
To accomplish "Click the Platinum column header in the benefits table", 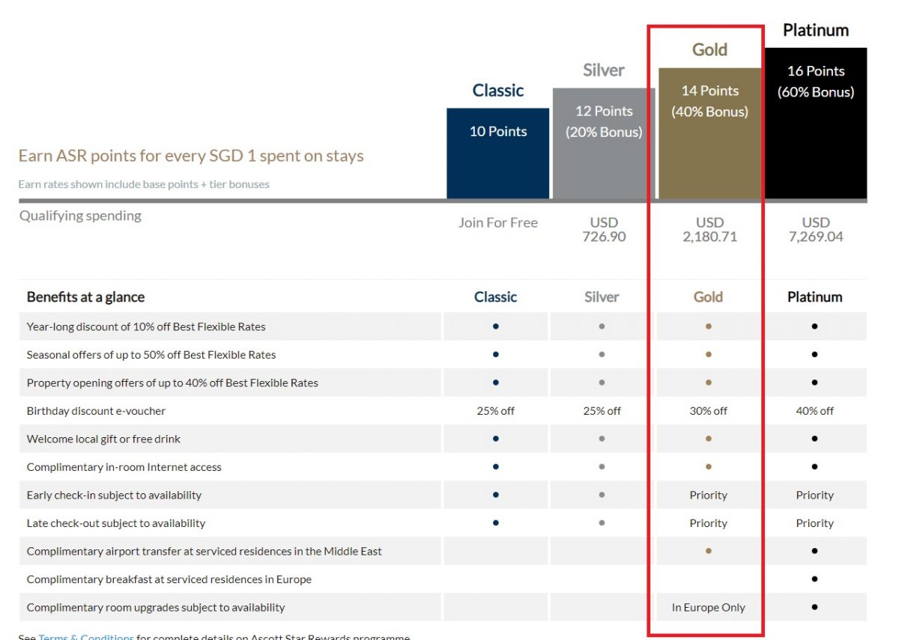I will (815, 297).
